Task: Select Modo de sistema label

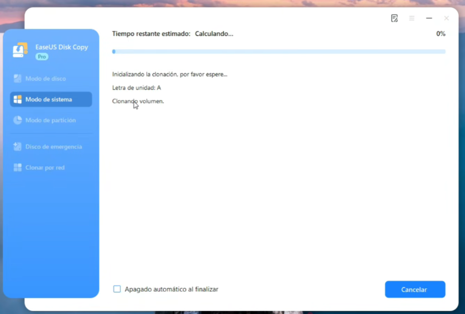Action: click(48, 100)
